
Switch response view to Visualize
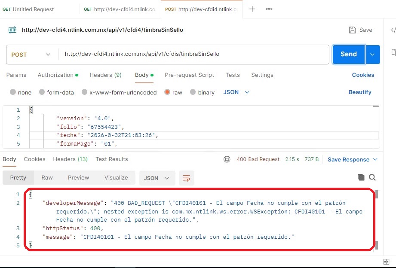point(116,178)
